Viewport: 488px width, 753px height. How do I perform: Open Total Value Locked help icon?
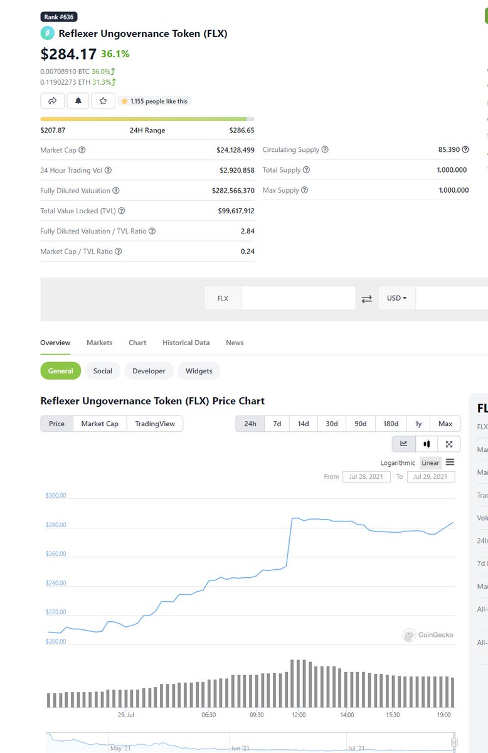point(122,211)
